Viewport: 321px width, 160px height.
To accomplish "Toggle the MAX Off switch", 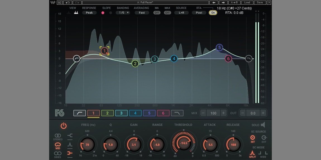I will tap(167, 13).
